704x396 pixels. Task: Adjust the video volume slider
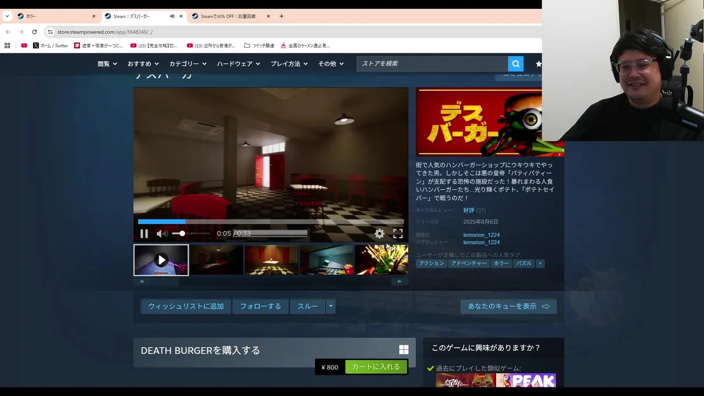tap(190, 234)
